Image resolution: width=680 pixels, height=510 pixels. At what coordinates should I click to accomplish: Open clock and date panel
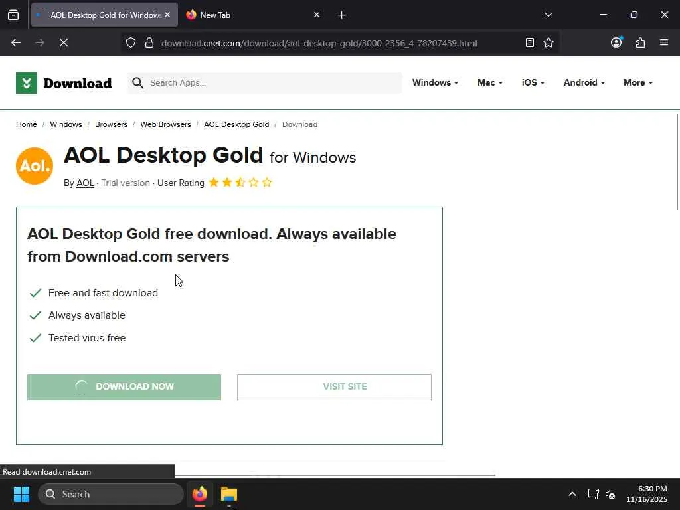coord(647,494)
